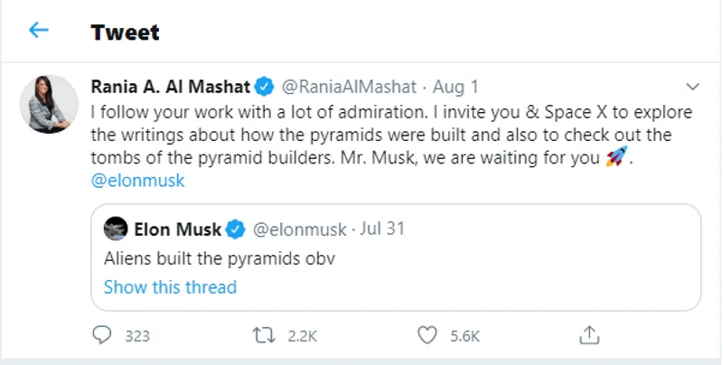
Task: Open the tweet options chevron
Action: (x=693, y=87)
